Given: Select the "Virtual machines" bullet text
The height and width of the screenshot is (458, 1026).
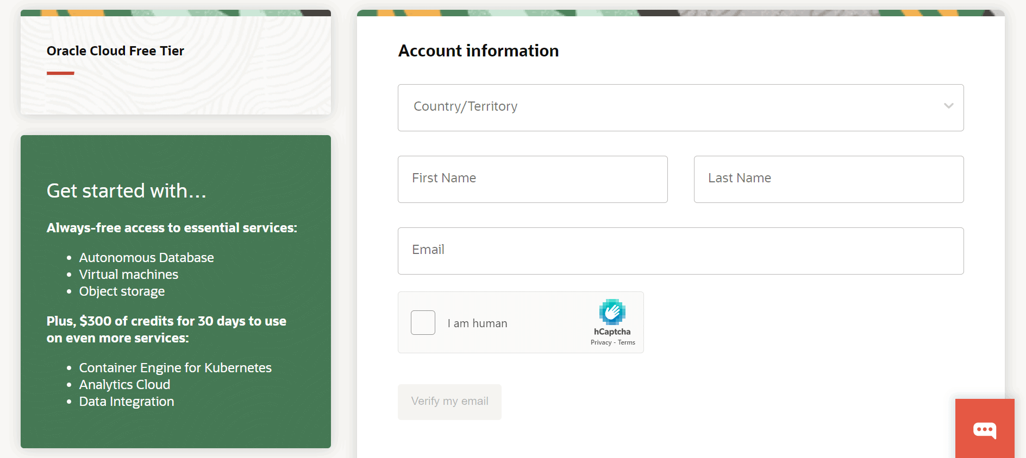Looking at the screenshot, I should click(x=128, y=275).
